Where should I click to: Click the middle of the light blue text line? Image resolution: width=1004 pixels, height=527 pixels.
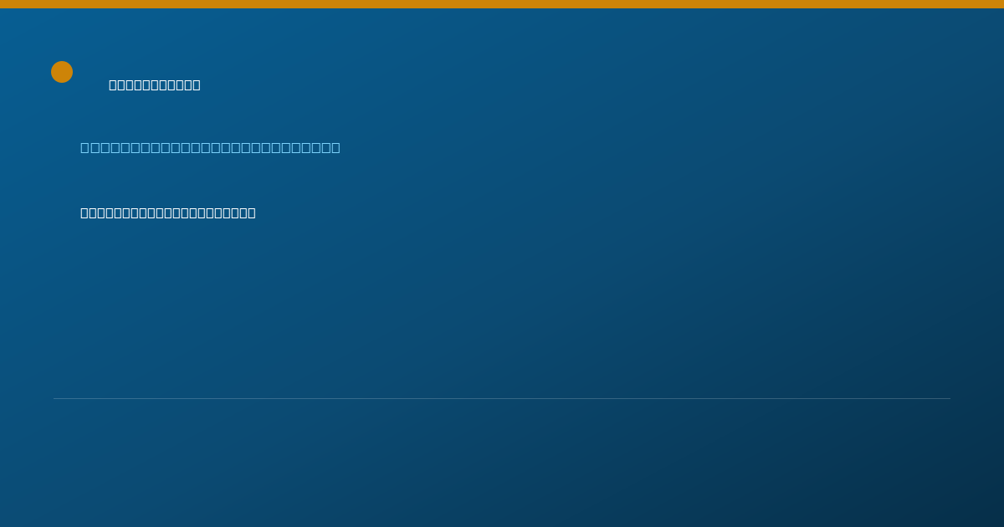(x=210, y=148)
